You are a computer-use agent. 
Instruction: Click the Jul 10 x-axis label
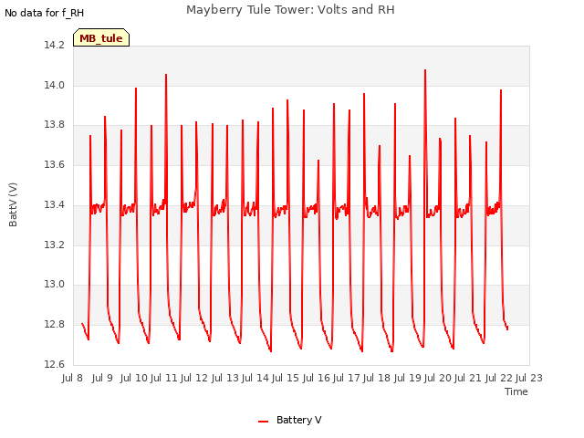(x=134, y=378)
